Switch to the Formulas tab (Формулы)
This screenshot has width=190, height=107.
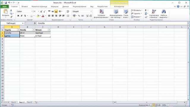55,7
